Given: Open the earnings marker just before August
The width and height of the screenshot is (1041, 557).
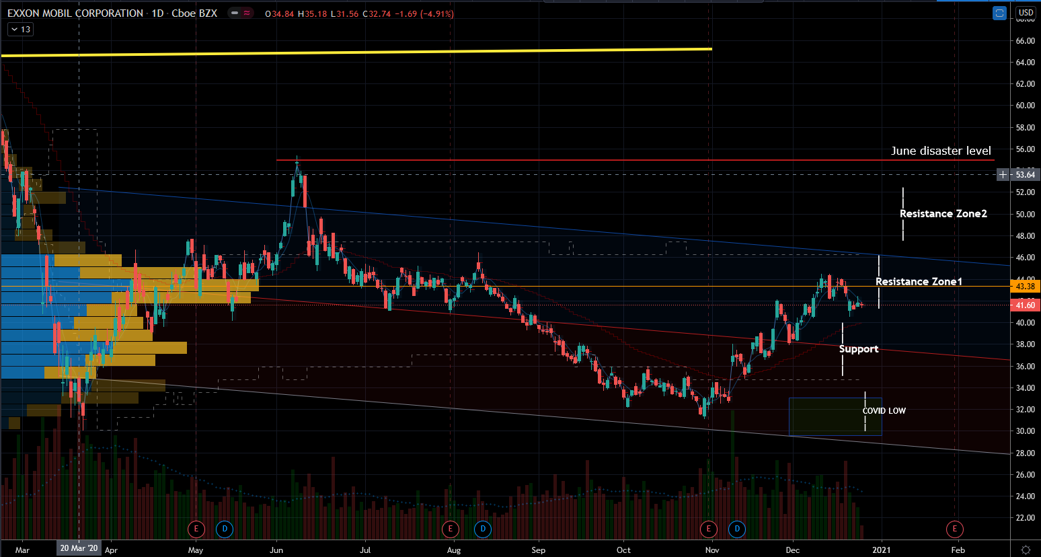Looking at the screenshot, I should click(451, 529).
